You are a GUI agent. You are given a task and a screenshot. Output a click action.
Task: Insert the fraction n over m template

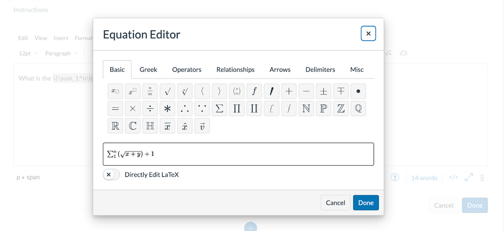click(x=150, y=91)
